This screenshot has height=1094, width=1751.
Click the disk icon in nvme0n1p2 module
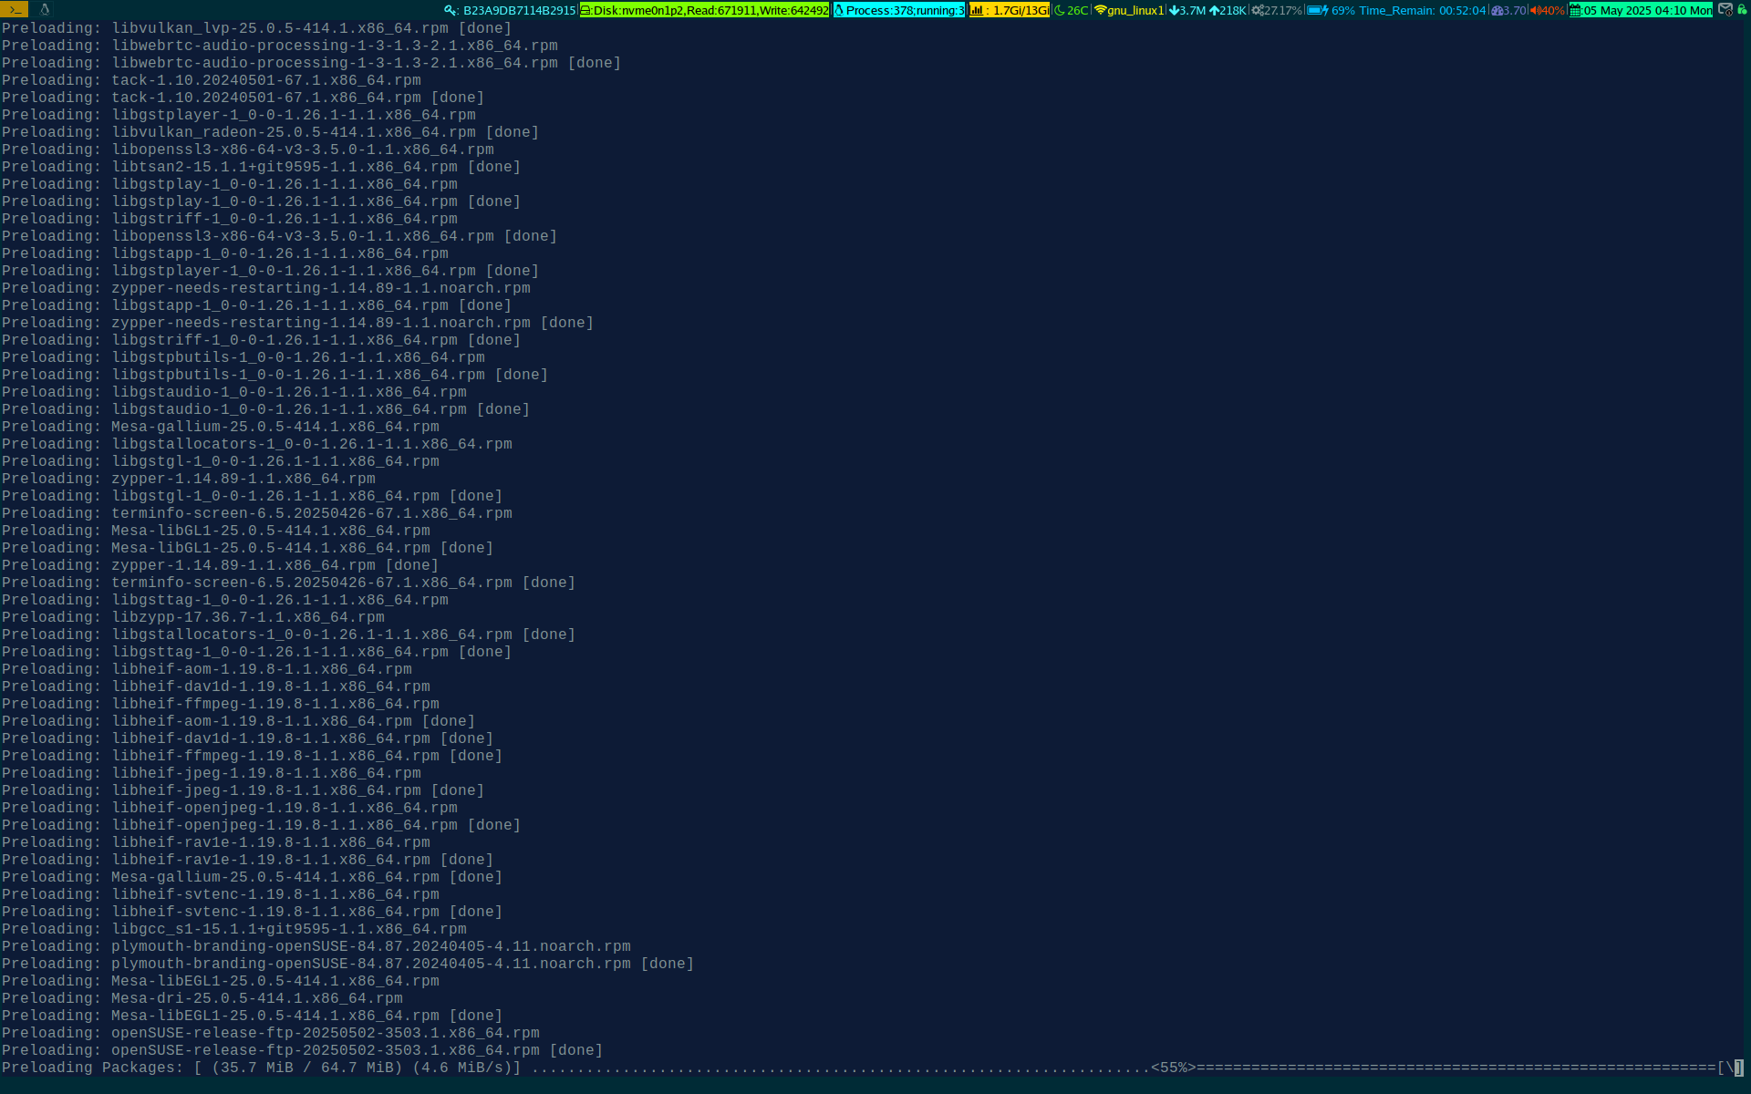pyautogui.click(x=585, y=10)
